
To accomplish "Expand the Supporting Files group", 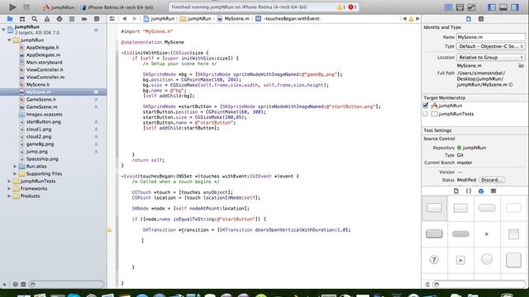I will point(15,174).
